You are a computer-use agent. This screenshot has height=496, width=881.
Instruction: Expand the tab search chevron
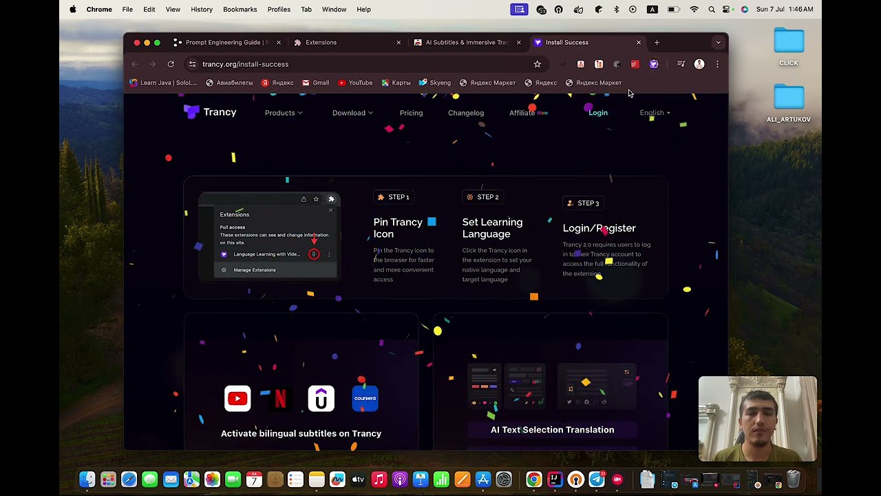[718, 43]
